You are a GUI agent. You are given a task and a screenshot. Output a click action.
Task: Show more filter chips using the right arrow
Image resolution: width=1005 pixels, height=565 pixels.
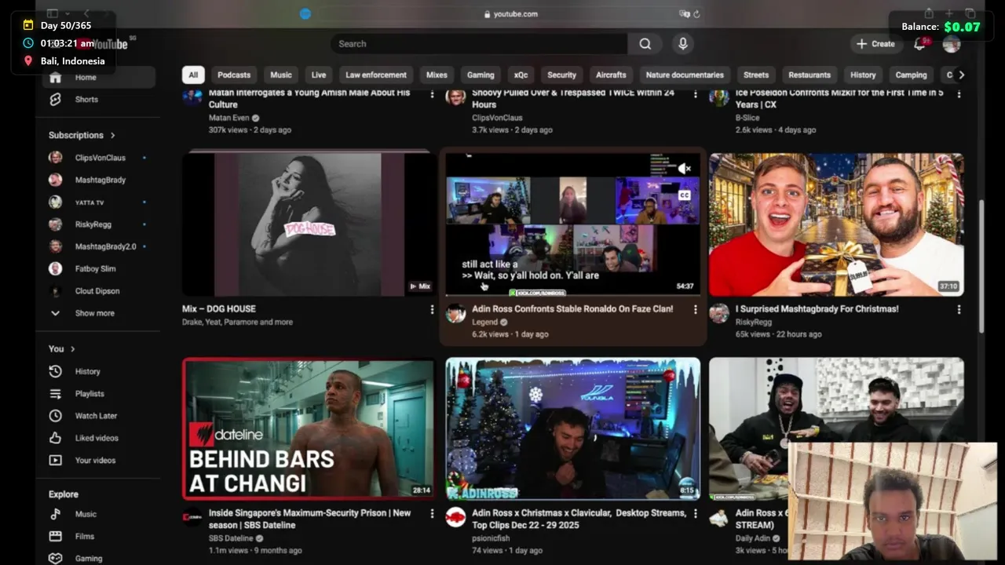(x=961, y=75)
